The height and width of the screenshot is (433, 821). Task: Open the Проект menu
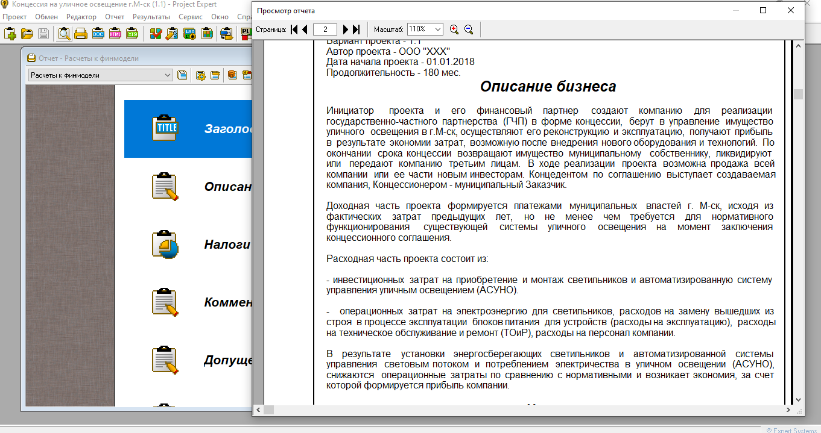click(14, 16)
